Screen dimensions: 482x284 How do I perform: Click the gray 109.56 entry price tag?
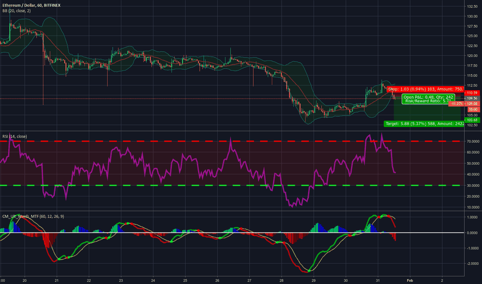pos(472,98)
